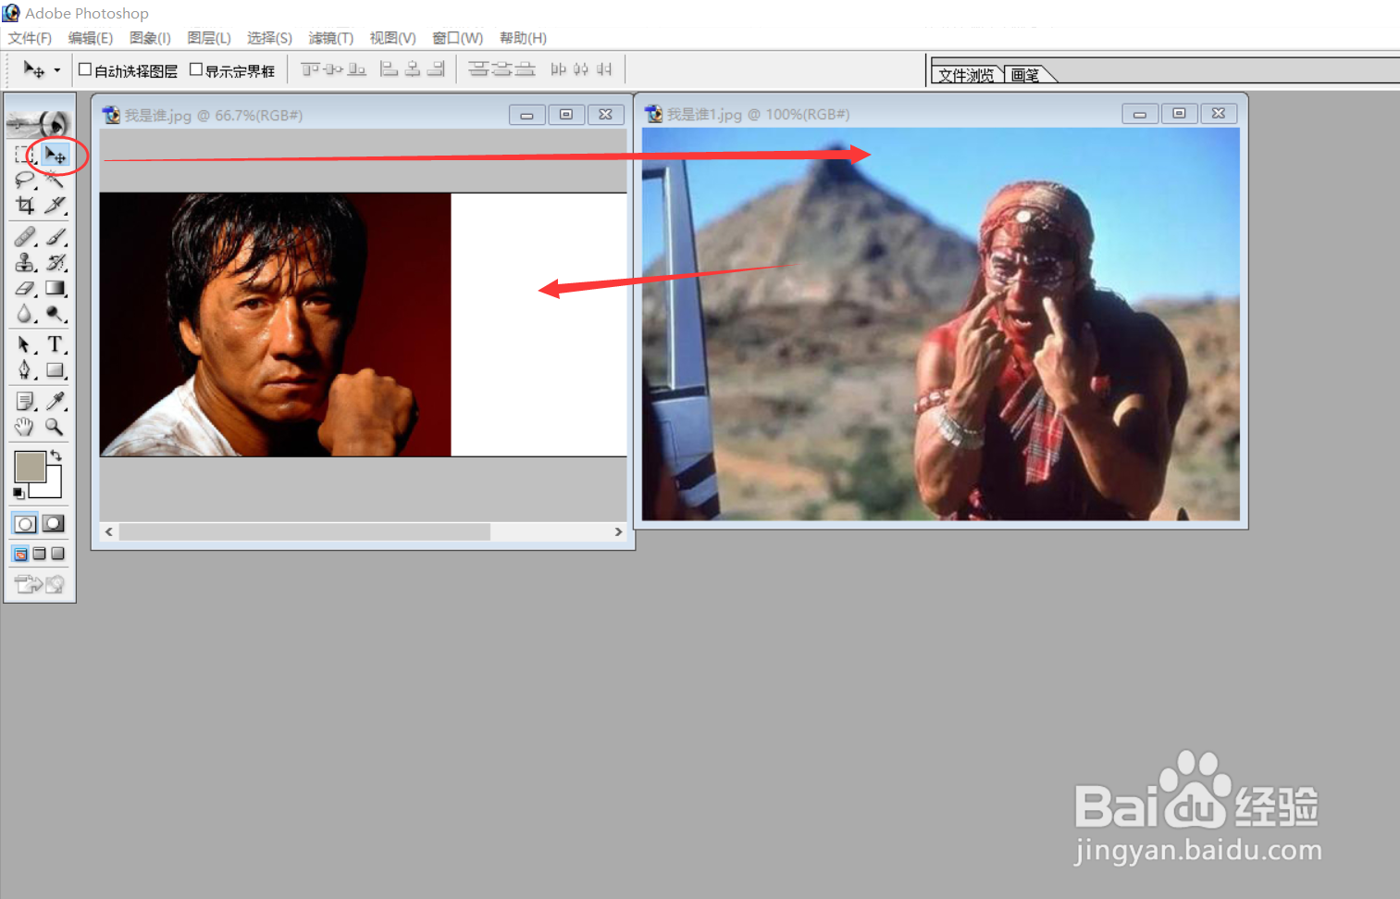The width and height of the screenshot is (1400, 899).
Task: Enable 显示定界框 checkbox
Action: click(x=195, y=69)
